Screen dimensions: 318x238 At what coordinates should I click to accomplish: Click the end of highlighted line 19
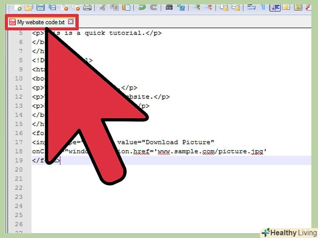click(x=60, y=161)
